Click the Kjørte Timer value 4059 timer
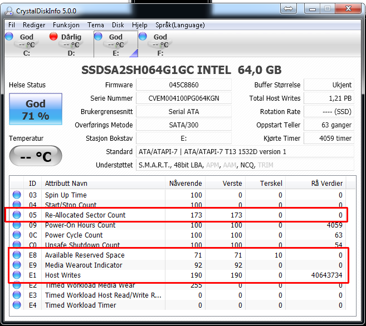 (x=329, y=139)
